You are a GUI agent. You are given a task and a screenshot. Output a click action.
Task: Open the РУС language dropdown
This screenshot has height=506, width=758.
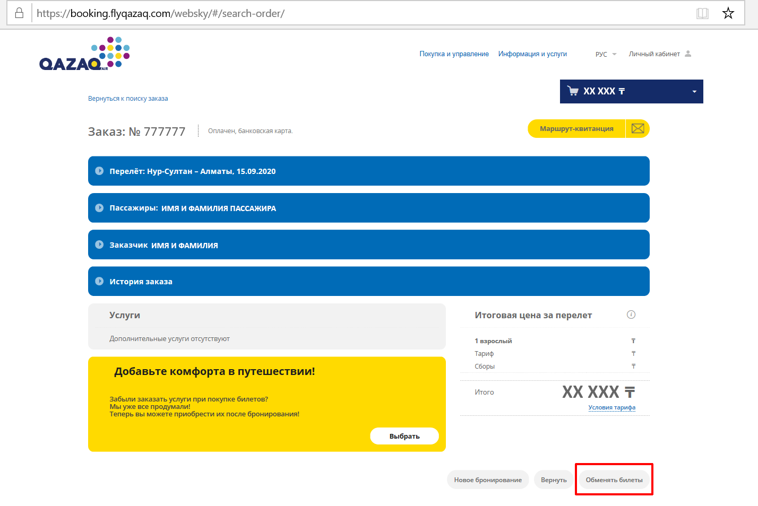(x=606, y=54)
